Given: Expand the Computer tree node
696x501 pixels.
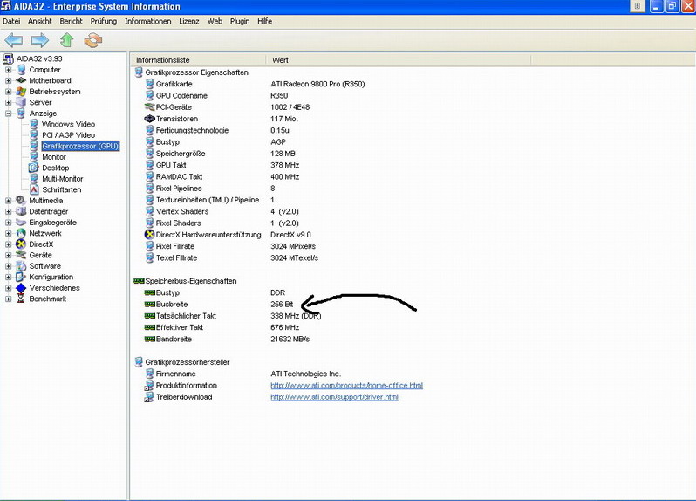Looking at the screenshot, I should coord(8,70).
